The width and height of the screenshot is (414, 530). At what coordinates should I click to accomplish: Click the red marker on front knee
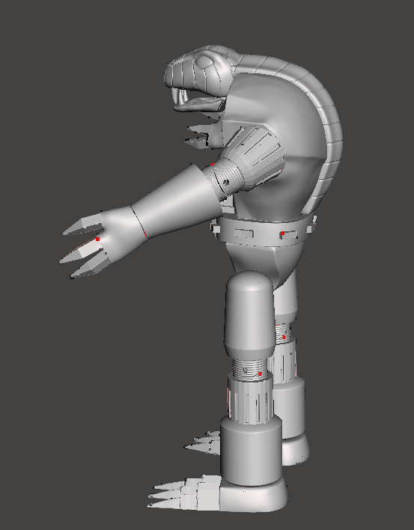(x=260, y=374)
